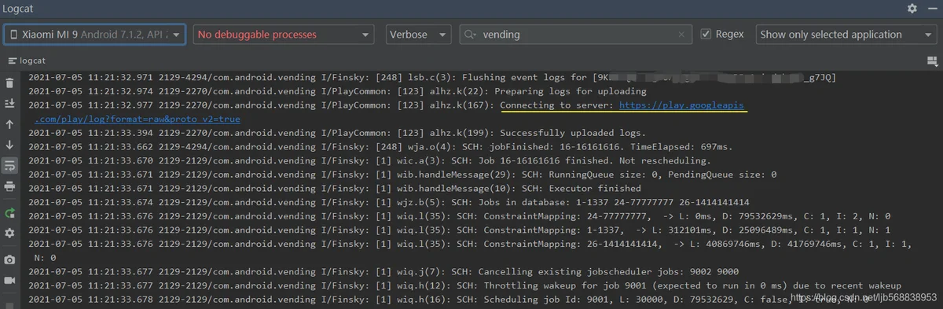Click the ConstraintMapping 1-1337 line
The image size is (943, 309).
click(x=460, y=230)
